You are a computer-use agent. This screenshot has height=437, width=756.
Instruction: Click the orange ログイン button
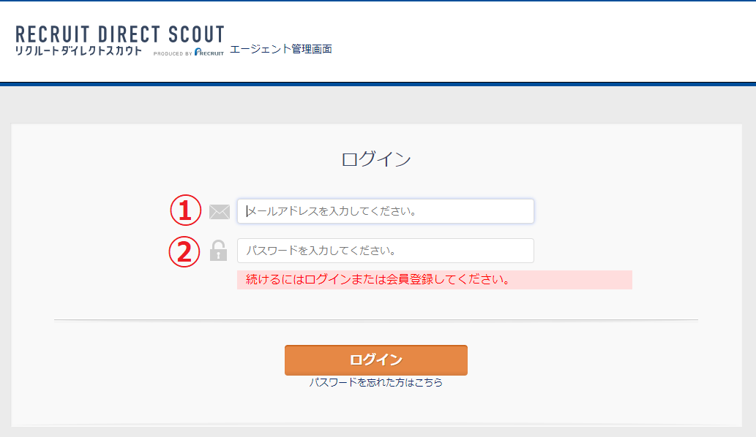[376, 360]
